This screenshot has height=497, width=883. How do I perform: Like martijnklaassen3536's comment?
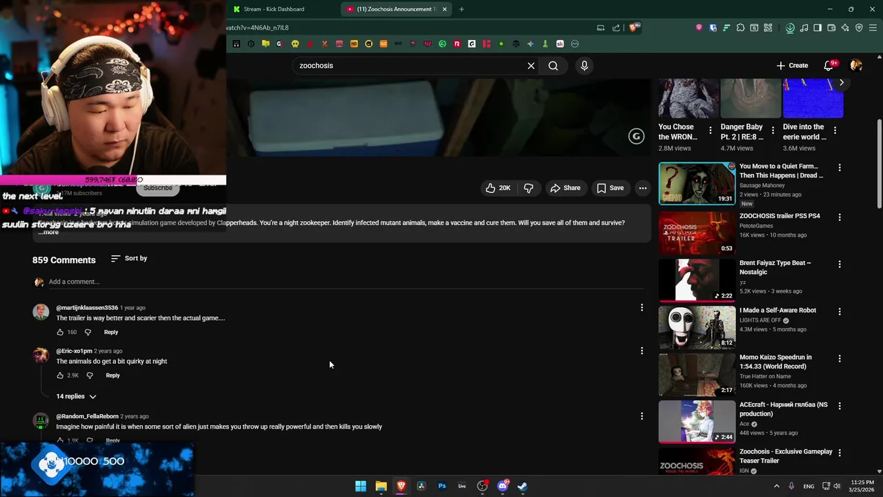[x=60, y=332]
